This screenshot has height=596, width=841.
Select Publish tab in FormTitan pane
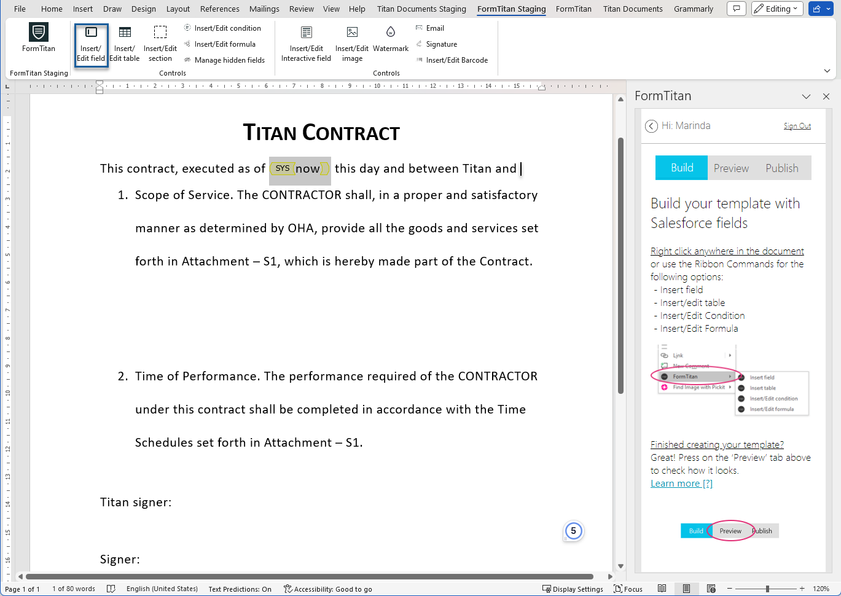[x=782, y=168]
